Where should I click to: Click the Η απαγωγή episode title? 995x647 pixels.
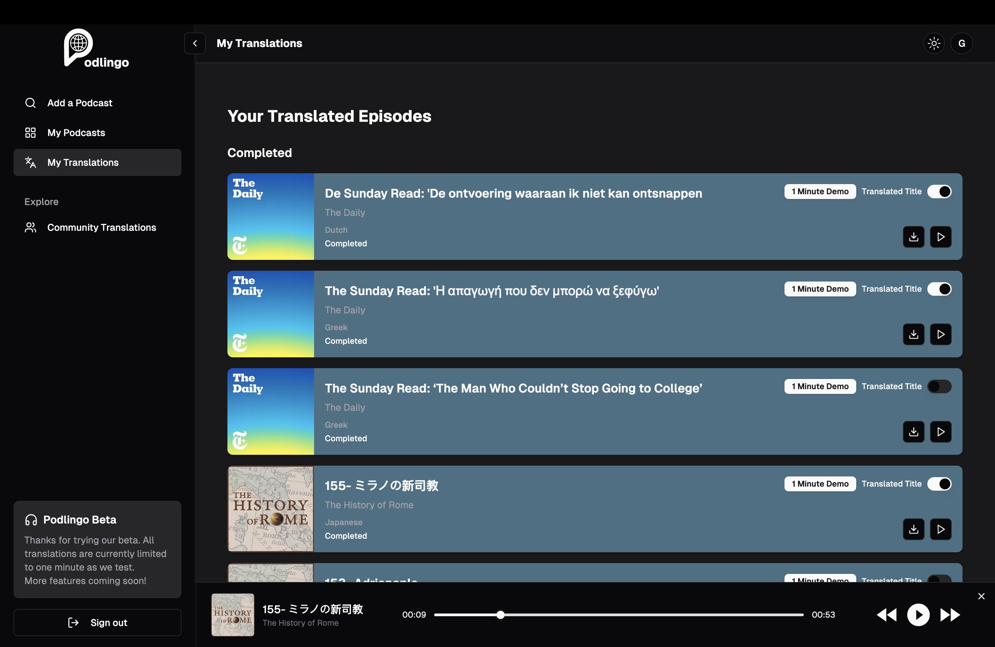tap(492, 290)
